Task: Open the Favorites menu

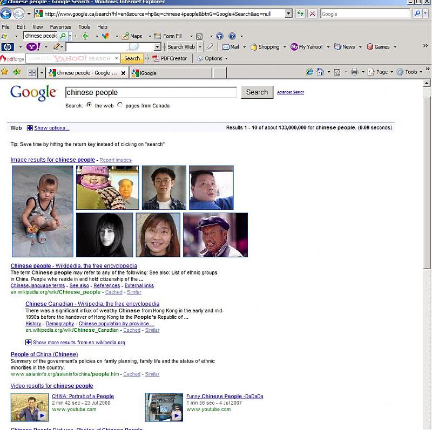Action: tap(60, 26)
